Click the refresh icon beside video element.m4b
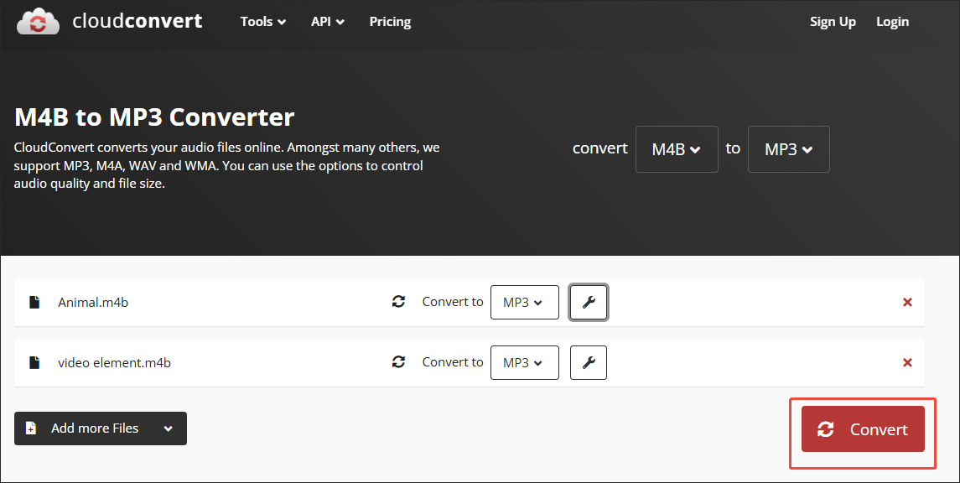 click(x=398, y=361)
